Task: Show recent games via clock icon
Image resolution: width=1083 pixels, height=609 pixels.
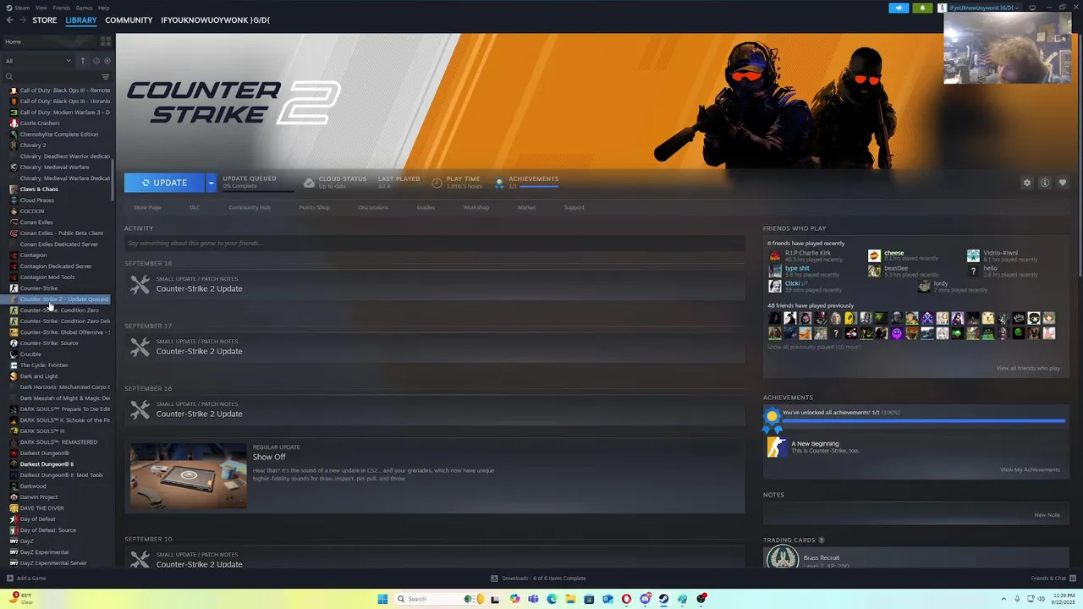Action: (96, 61)
